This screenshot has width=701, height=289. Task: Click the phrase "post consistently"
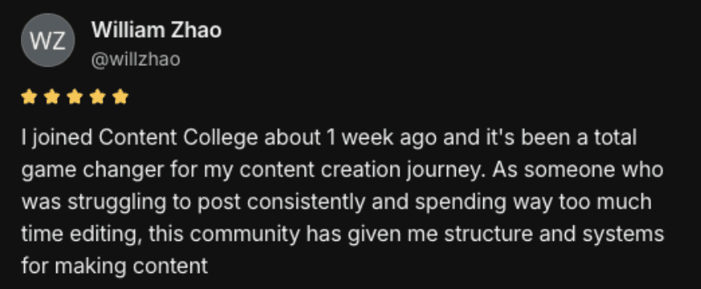coord(281,202)
